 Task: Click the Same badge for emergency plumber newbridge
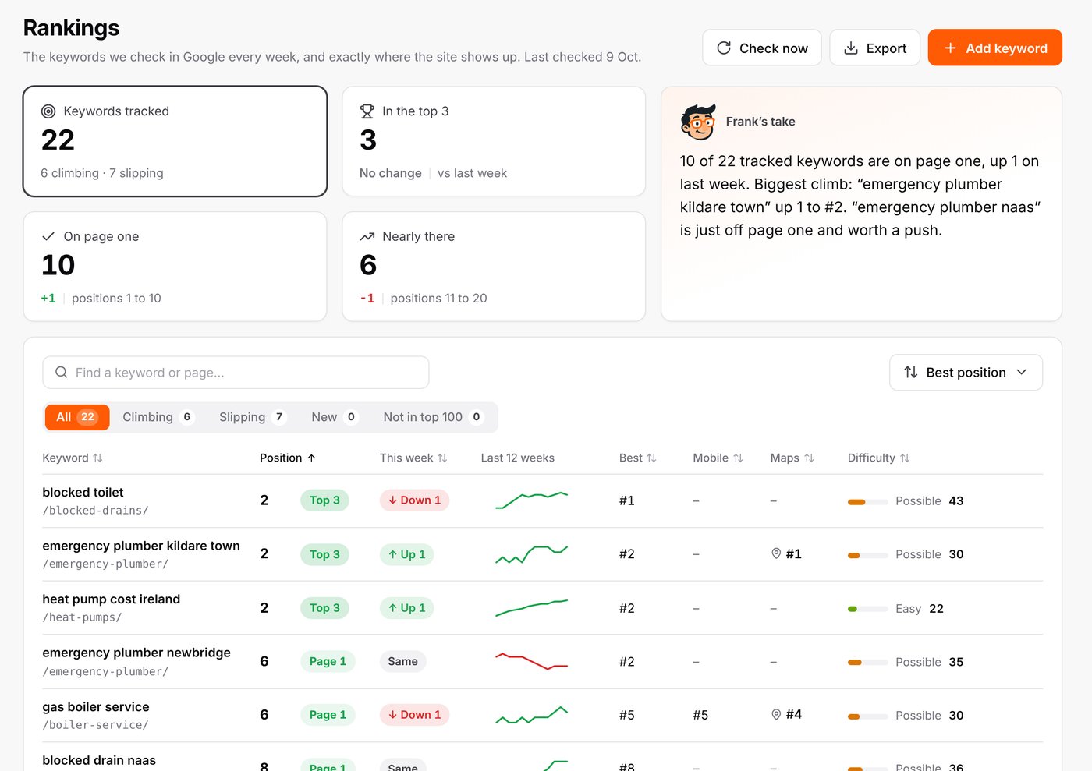coord(402,661)
